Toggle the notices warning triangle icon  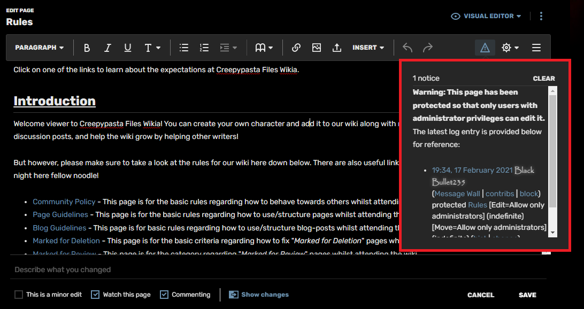point(485,48)
